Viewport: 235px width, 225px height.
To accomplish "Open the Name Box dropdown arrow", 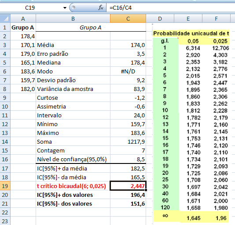I will click(65, 7).
